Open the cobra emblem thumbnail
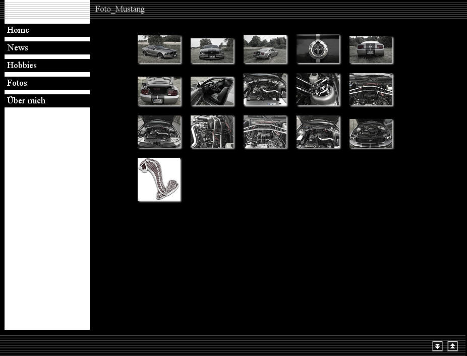Image resolution: width=467 pixels, height=356 pixels. tap(159, 179)
